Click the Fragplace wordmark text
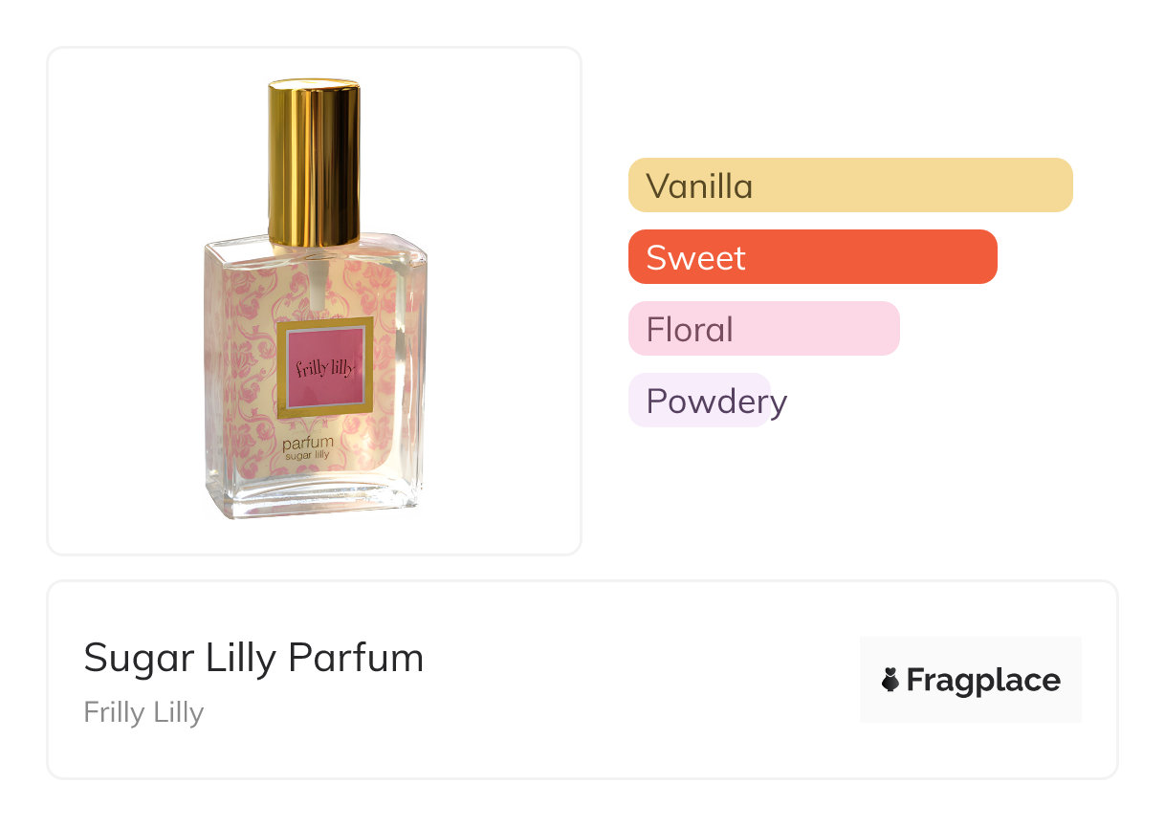The image size is (1165, 826). tap(983, 681)
